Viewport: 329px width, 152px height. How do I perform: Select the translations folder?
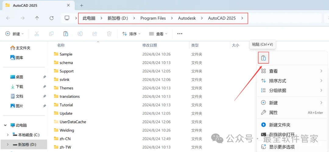[67, 96]
